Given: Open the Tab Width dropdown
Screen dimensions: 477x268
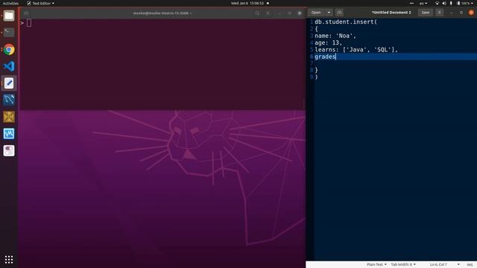Looking at the screenshot, I should coord(403,264).
